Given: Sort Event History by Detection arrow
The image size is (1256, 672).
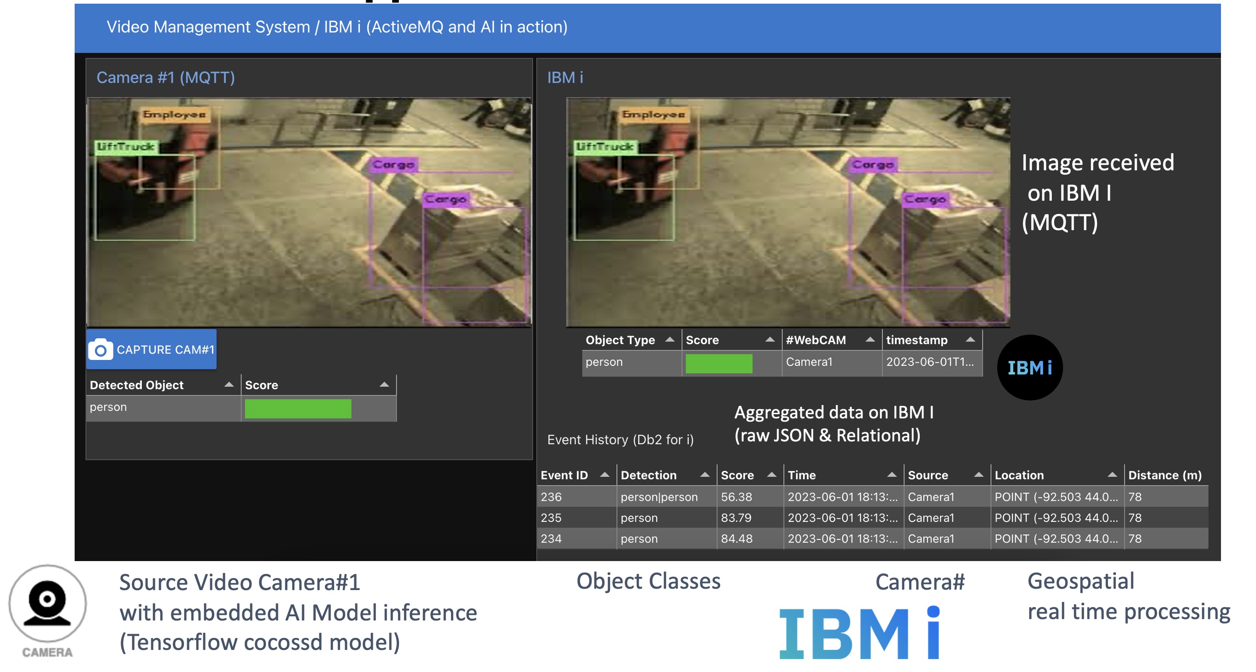Looking at the screenshot, I should coord(705,474).
